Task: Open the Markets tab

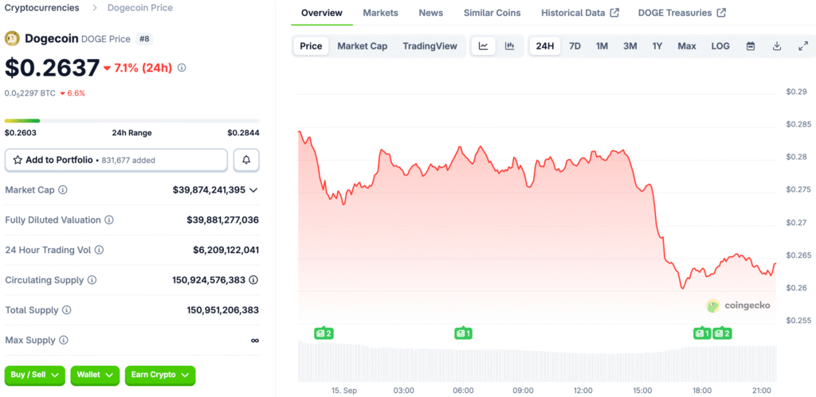Action: pos(380,13)
